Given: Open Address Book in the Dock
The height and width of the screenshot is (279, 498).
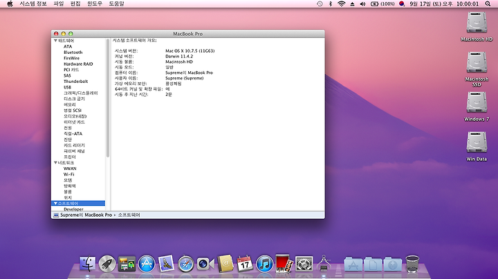Looking at the screenshot, I should point(225,264).
